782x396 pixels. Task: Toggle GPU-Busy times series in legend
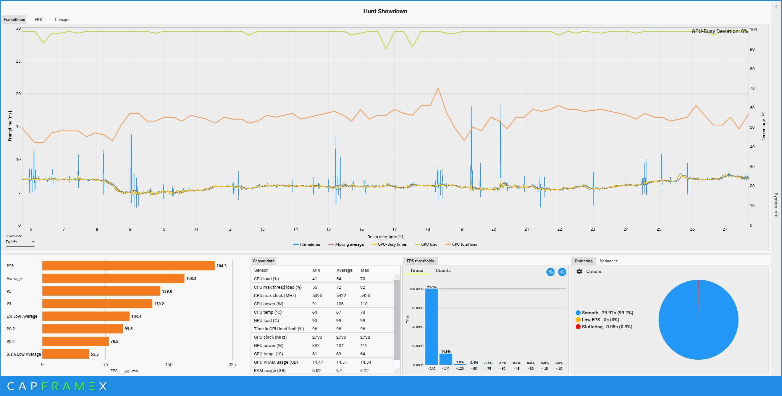(392, 244)
